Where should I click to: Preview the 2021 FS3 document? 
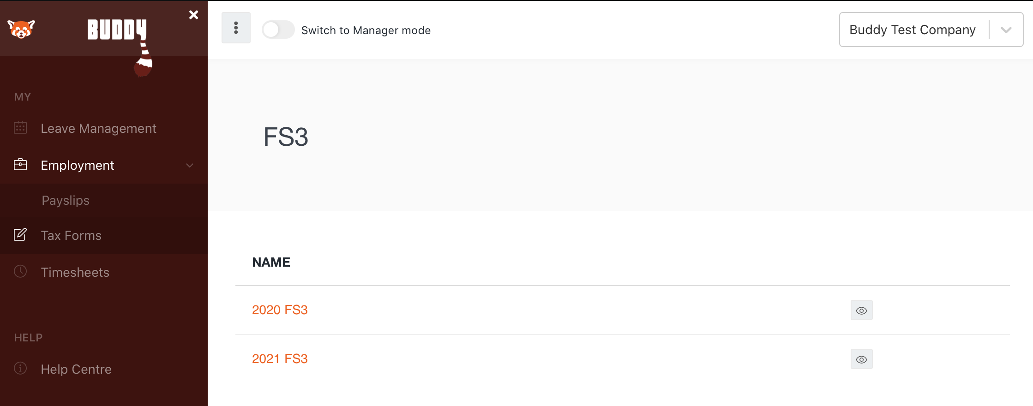(x=861, y=359)
